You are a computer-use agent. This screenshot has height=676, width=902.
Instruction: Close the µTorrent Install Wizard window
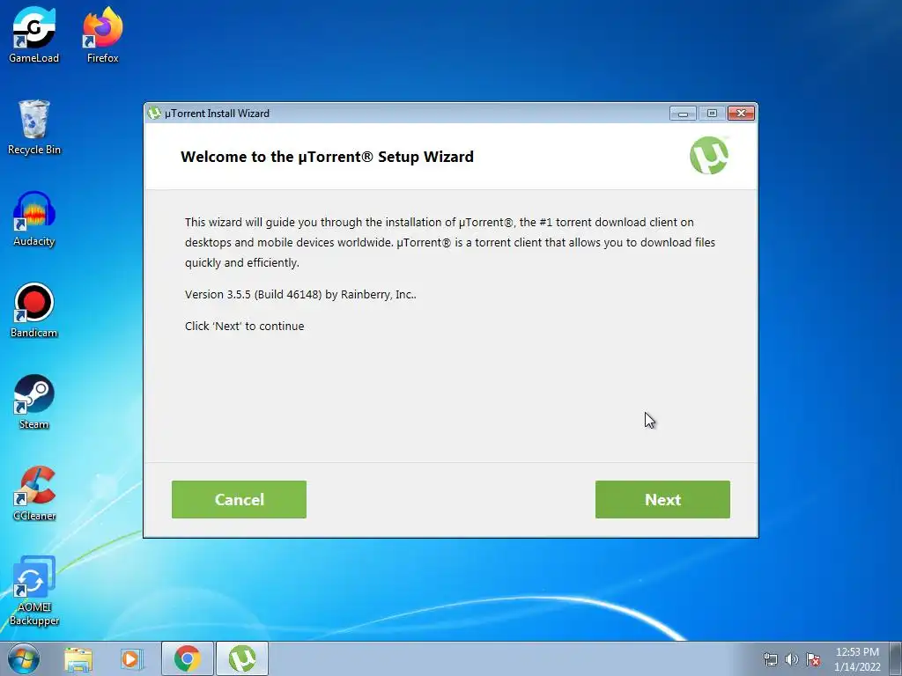click(741, 114)
